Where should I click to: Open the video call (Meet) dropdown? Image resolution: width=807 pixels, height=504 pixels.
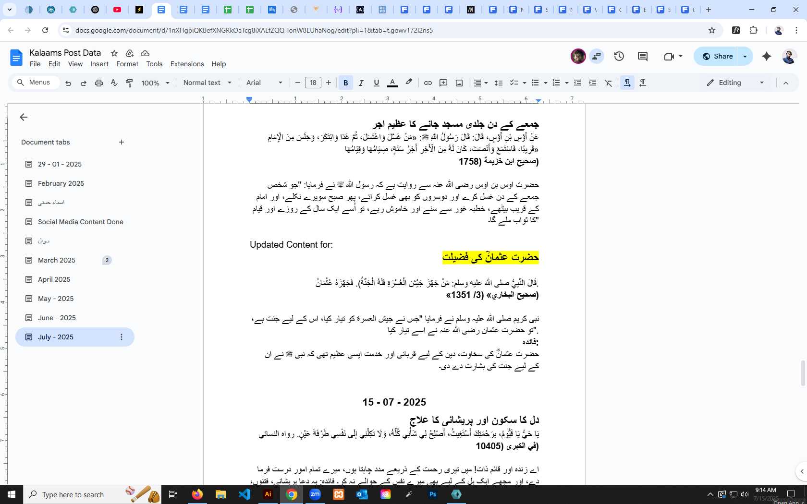pos(673,56)
